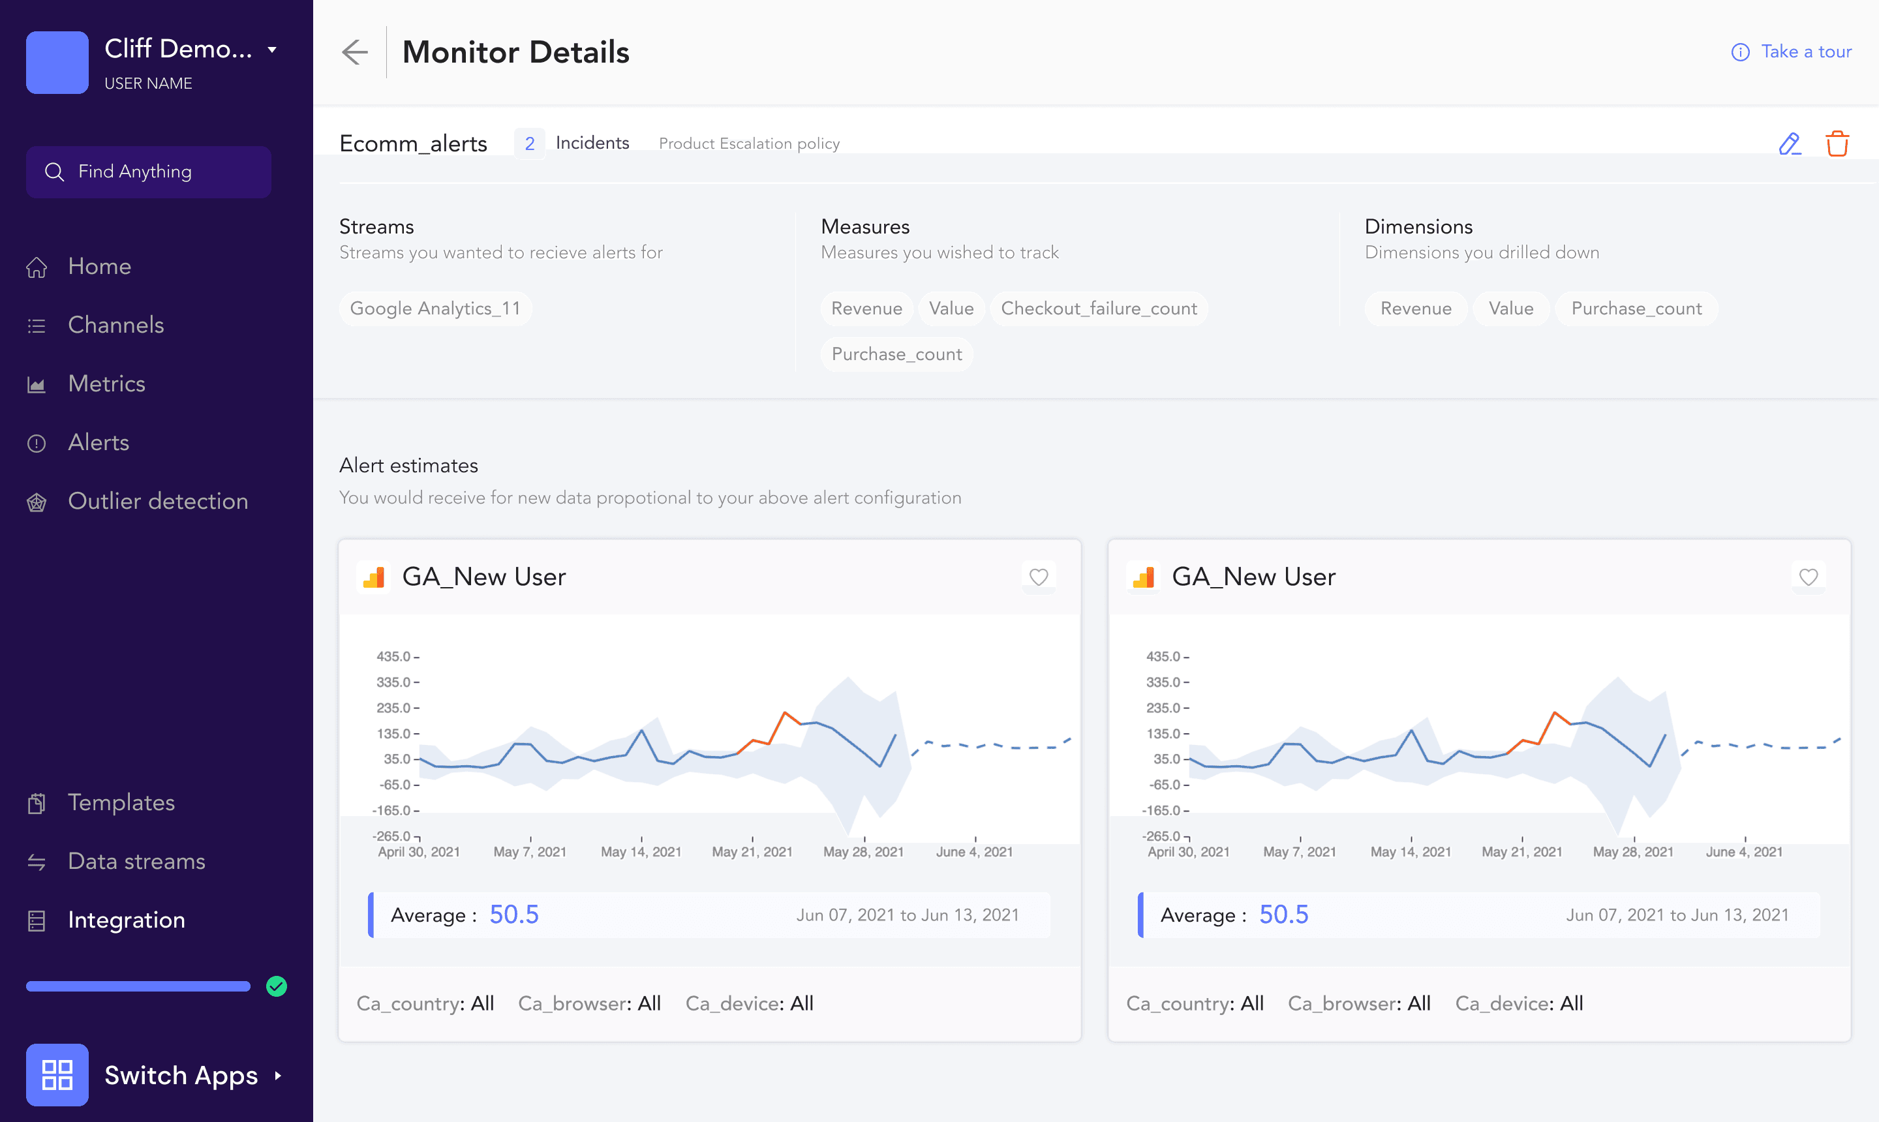Expand the Cliff Demo account dropdown
The width and height of the screenshot is (1879, 1122).
coord(272,50)
